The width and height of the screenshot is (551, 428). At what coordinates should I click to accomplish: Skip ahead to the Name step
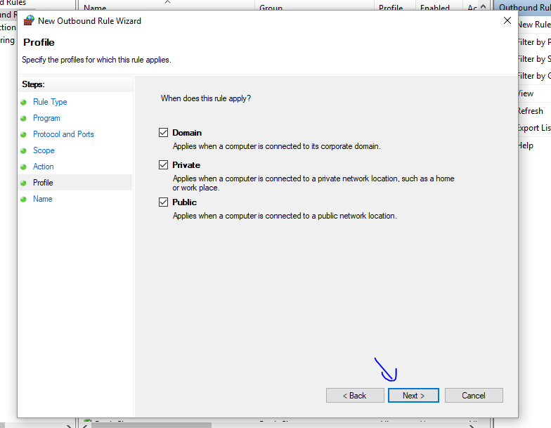(42, 199)
